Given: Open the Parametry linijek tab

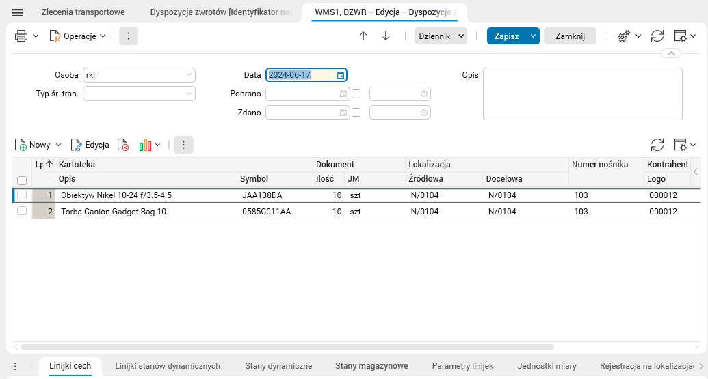Looking at the screenshot, I should click(x=462, y=366).
